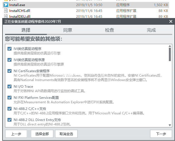The width and height of the screenshot is (175, 141).
Task: Select the InstallDEU.dll file name
Action: pyautogui.click(x=20, y=16)
